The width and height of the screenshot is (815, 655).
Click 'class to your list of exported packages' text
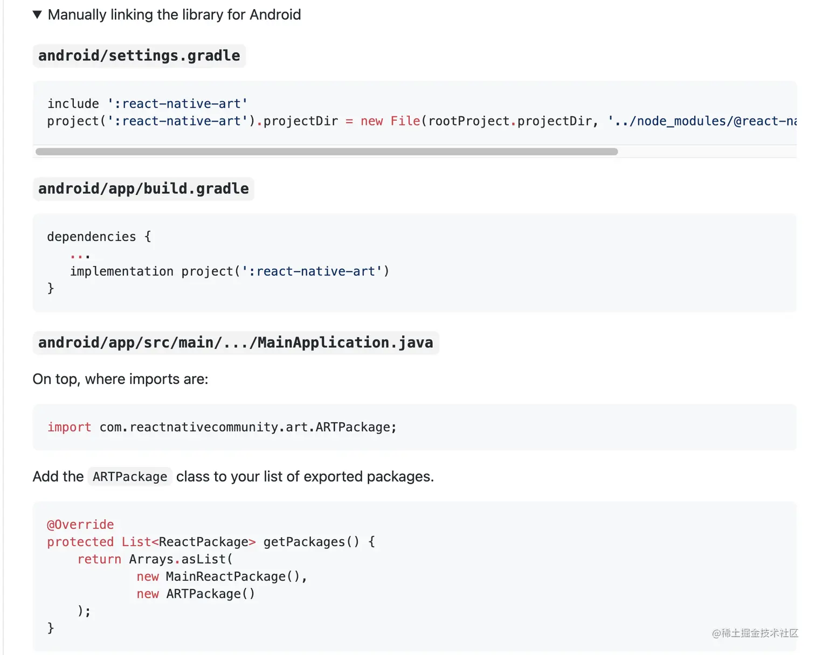pos(305,477)
